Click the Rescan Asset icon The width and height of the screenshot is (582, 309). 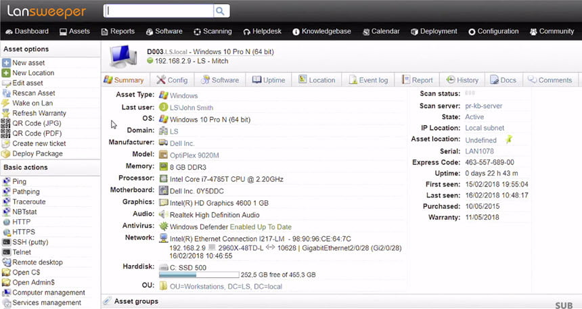[x=6, y=93]
